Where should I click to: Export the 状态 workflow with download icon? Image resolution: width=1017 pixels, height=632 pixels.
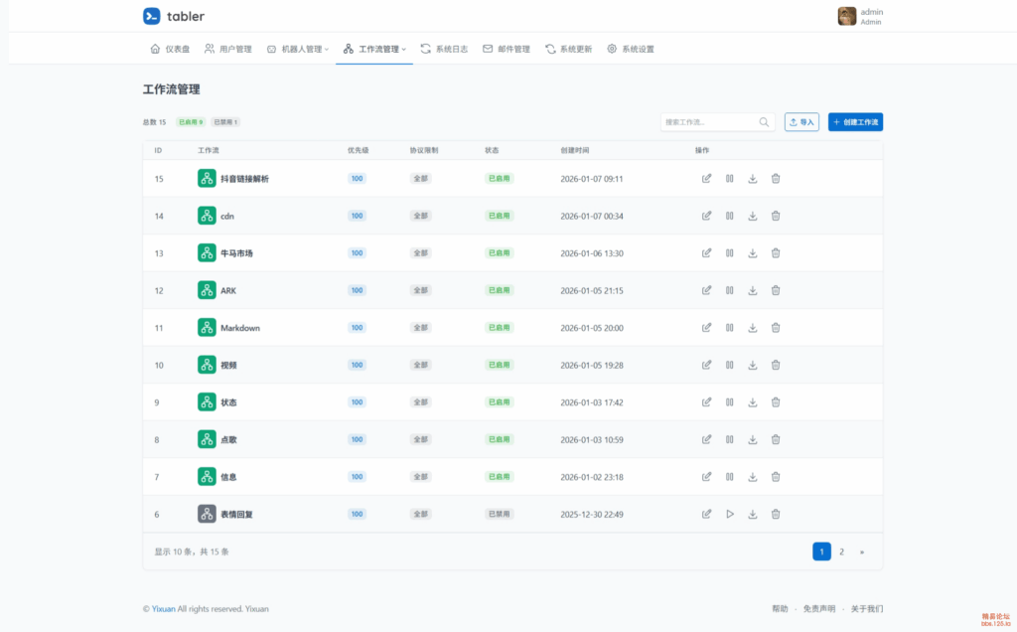point(753,402)
